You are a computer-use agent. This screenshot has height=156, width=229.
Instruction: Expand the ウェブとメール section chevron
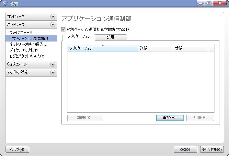pyautogui.click(x=52, y=64)
